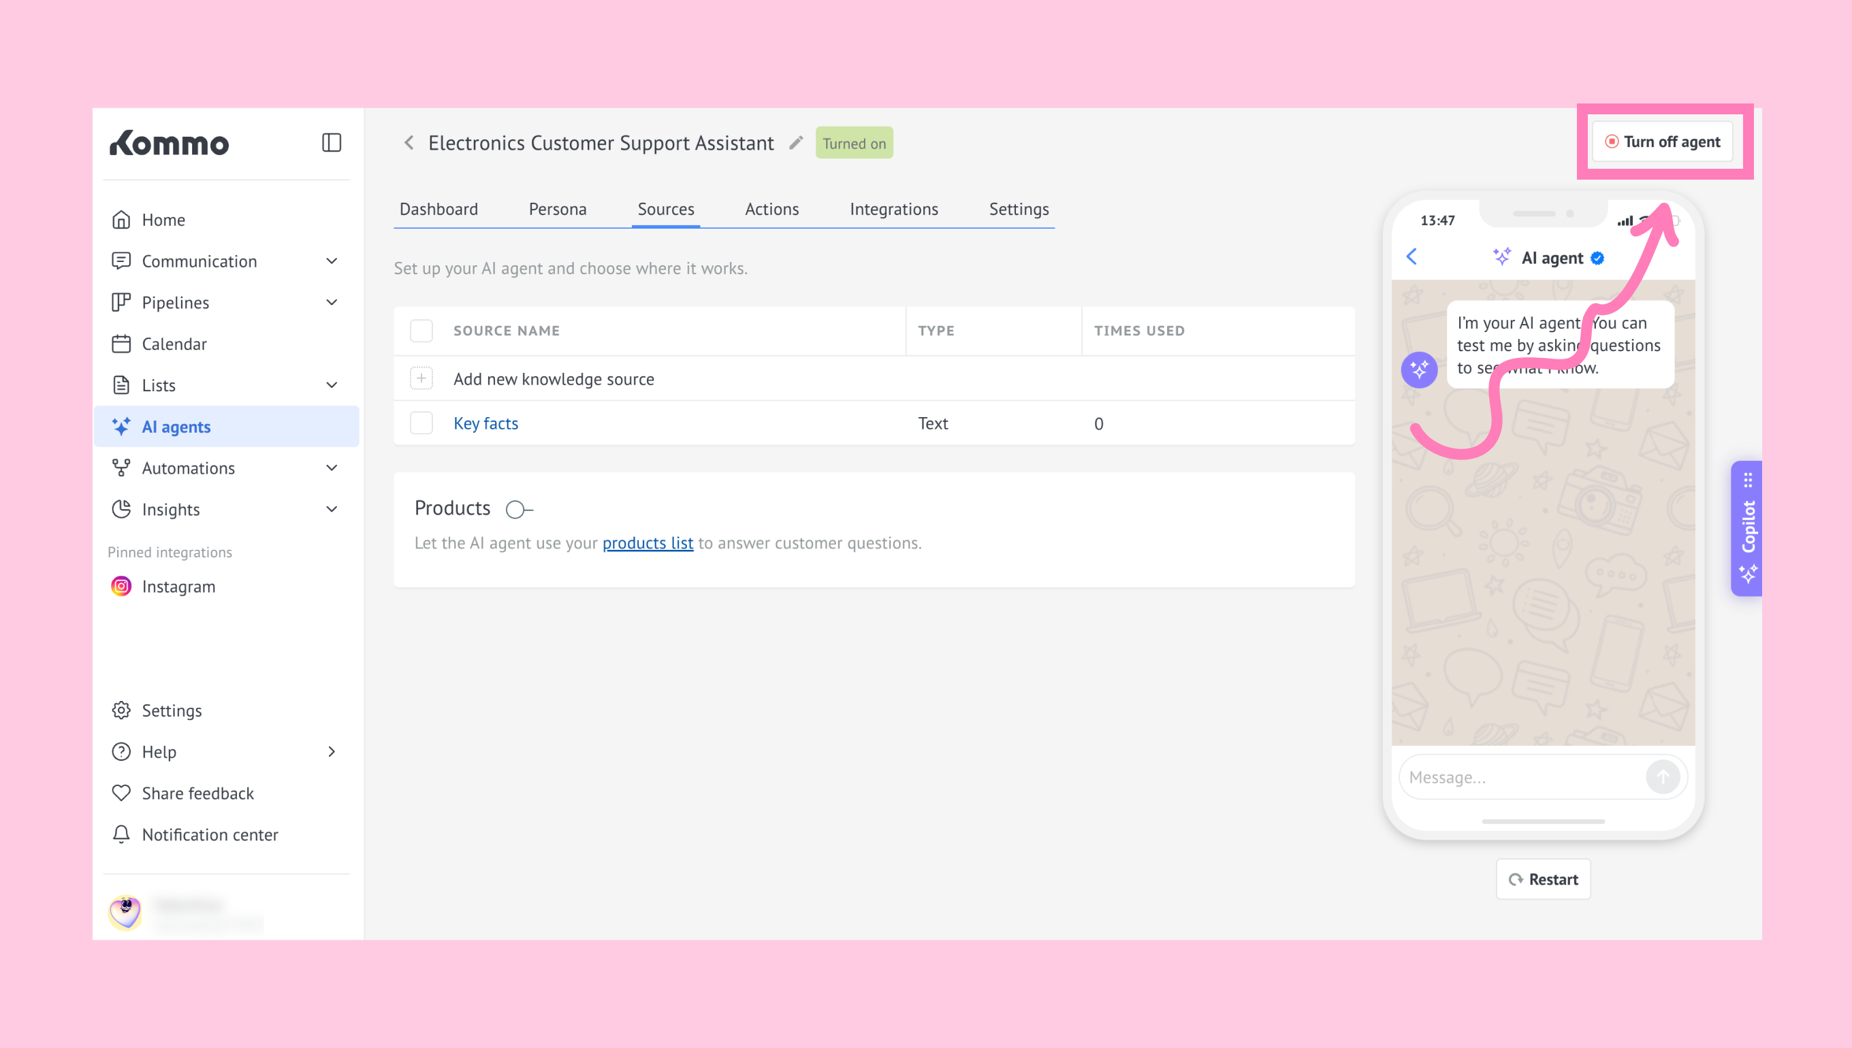Select all sources with header checkbox

421,331
